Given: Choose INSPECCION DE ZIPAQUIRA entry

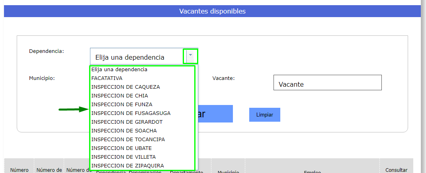Looking at the screenshot, I should click(127, 166).
